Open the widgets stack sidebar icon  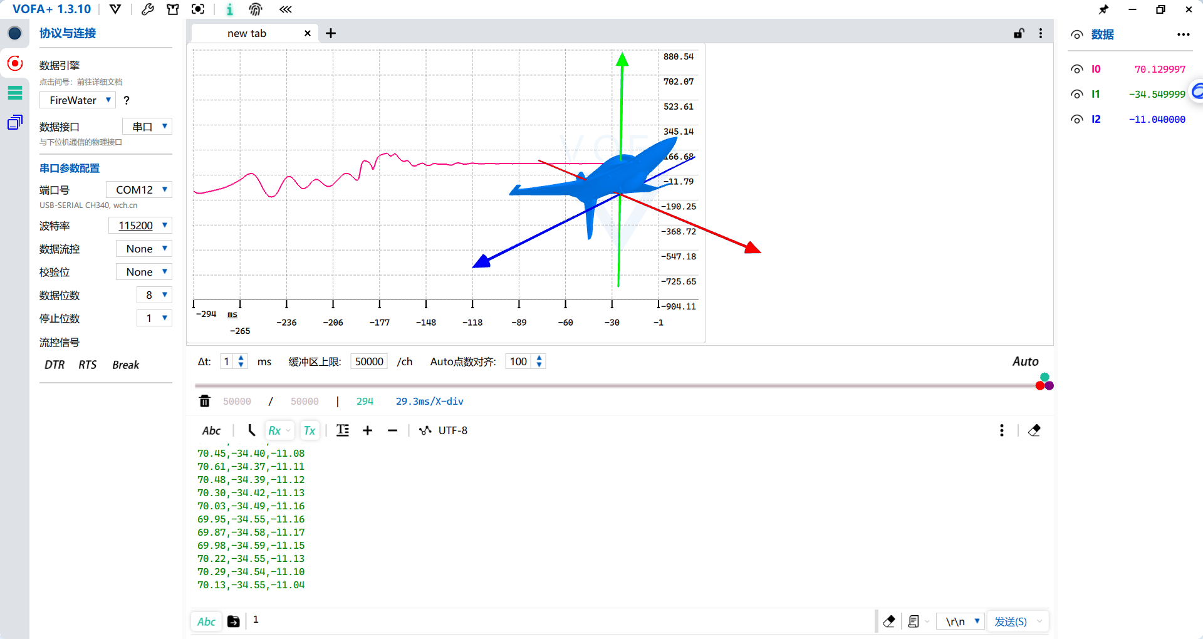point(14,122)
